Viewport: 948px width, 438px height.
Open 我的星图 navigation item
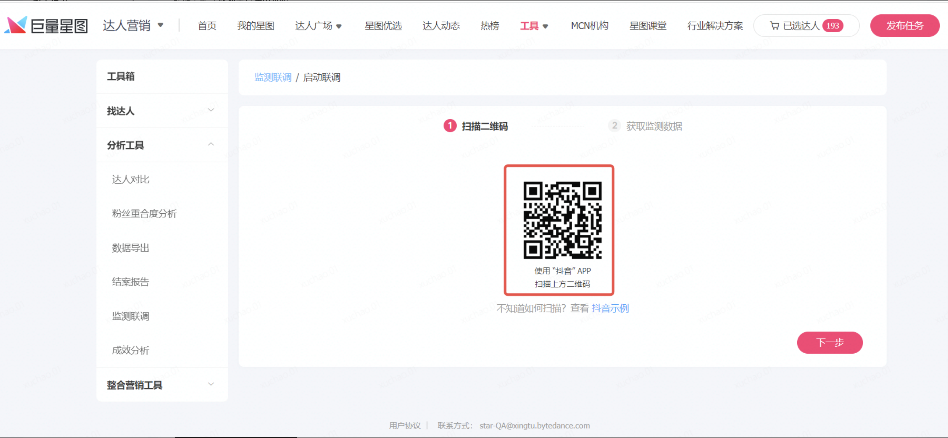tap(255, 26)
